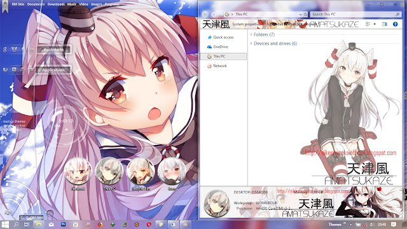Expand the Themes toolbar chevron
Image resolution: width=407 pixels, height=229 pixels.
click(x=345, y=223)
